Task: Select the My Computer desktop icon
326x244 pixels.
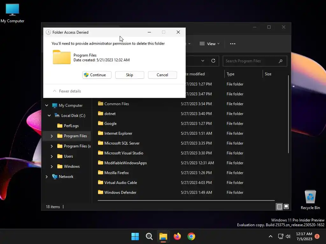Action: click(x=12, y=13)
